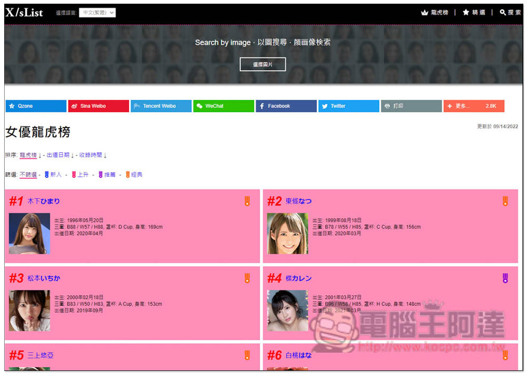Sort by 龍虎榜 ranking
The width and height of the screenshot is (527, 375).
tap(28, 155)
